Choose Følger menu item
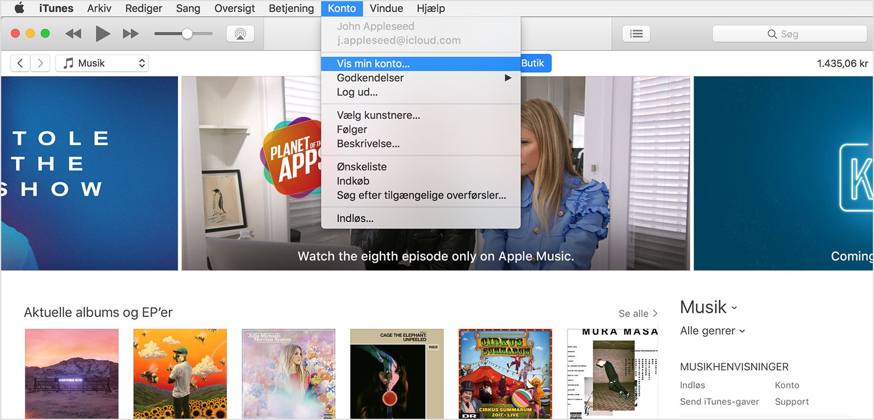874x420 pixels. 421,129
